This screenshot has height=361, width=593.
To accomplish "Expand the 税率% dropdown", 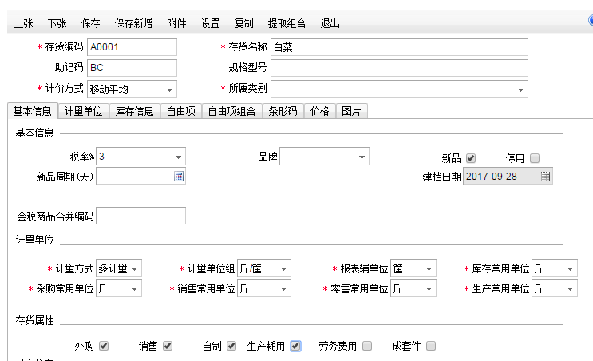I will coord(178,157).
